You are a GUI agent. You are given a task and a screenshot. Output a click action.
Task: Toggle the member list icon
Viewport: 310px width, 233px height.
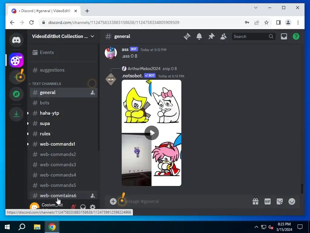223,36
